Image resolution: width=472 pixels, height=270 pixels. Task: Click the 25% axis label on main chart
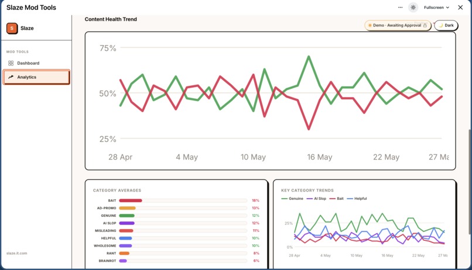pyautogui.click(x=108, y=139)
